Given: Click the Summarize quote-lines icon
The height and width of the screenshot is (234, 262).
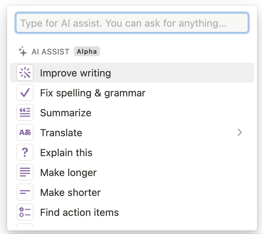Looking at the screenshot, I should coord(25,112).
